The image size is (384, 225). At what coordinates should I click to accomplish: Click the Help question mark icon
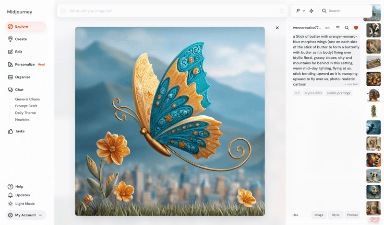pos(10,187)
